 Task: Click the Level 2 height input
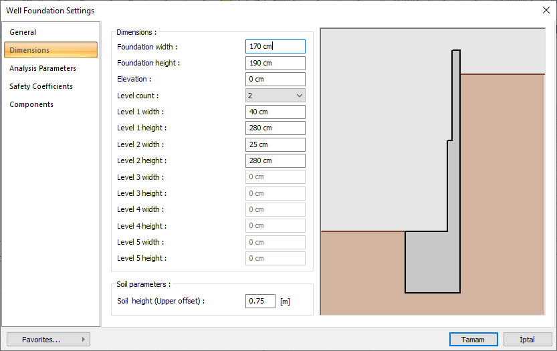click(x=275, y=160)
